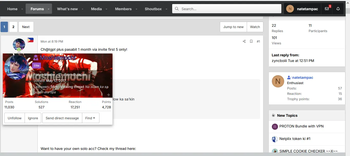Open the Netplix token ki #1 topic
Screen dimensions: 350x156
pyautogui.click(x=295, y=139)
